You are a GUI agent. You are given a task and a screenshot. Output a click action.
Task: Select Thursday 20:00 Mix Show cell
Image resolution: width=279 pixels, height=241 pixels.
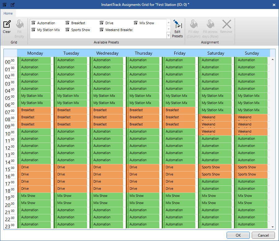coord(143,203)
